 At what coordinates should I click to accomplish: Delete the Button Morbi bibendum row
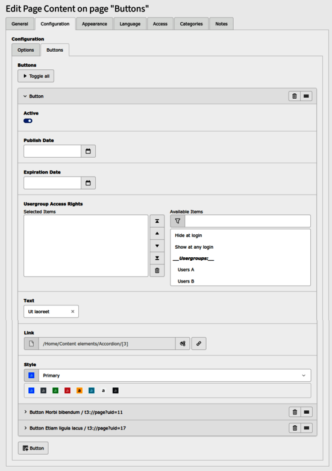coord(295,412)
